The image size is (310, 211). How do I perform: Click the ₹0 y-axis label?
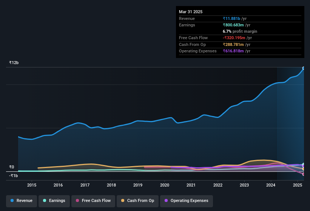point(11,167)
